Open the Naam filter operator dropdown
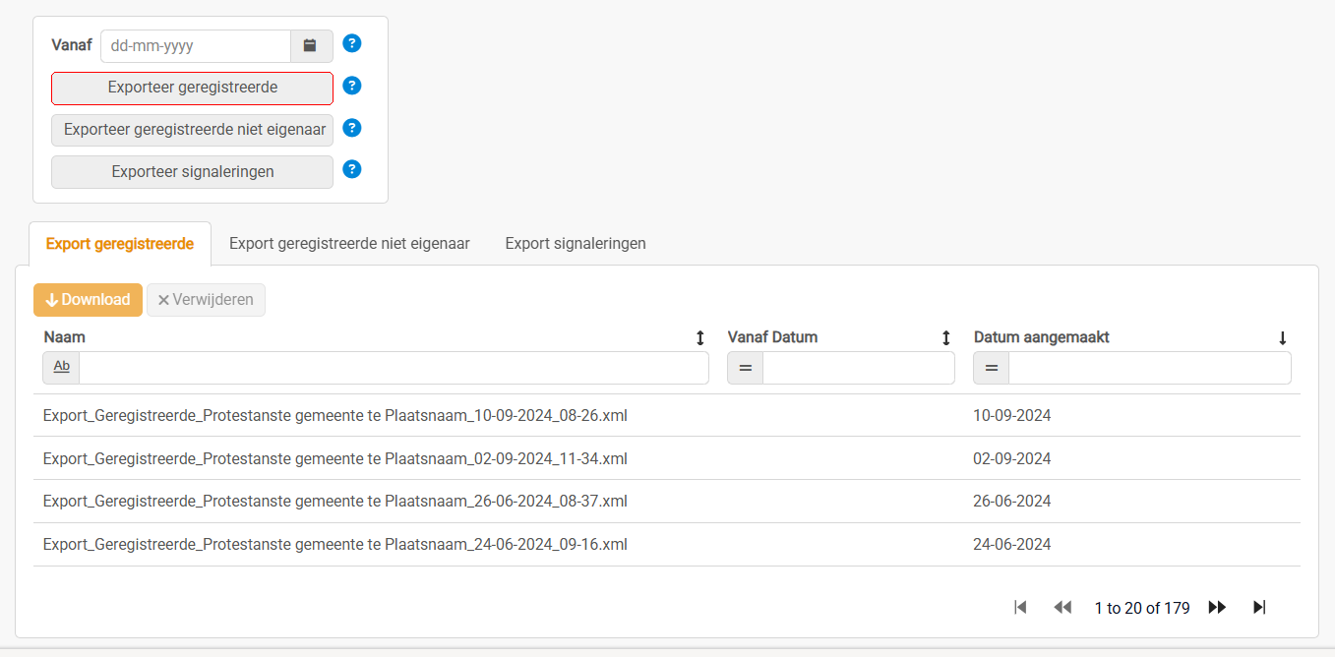 pos(62,368)
